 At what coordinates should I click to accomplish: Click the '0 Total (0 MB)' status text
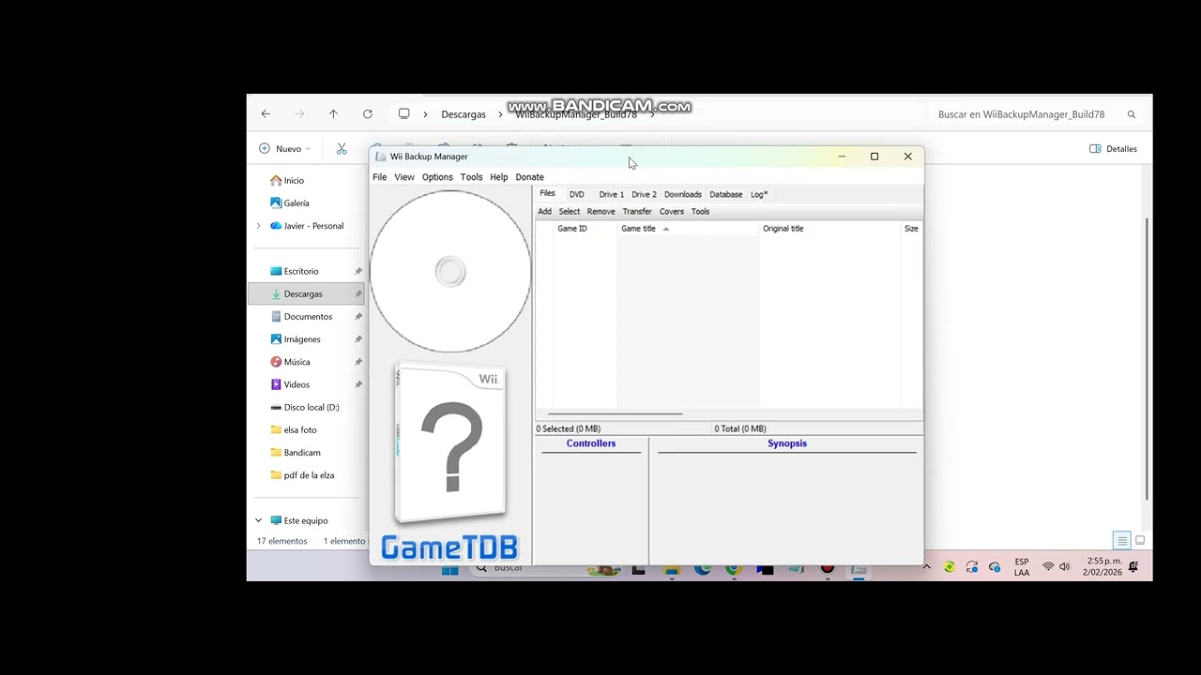[x=740, y=429]
